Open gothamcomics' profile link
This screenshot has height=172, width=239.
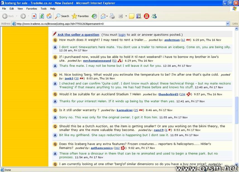point(102,148)
